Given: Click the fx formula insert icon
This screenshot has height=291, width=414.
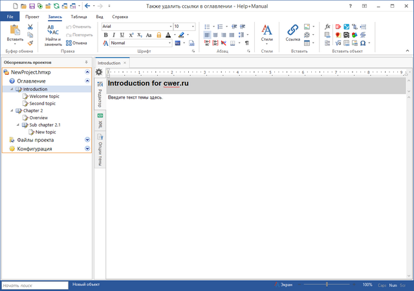Looking at the screenshot, I should tap(328, 26).
